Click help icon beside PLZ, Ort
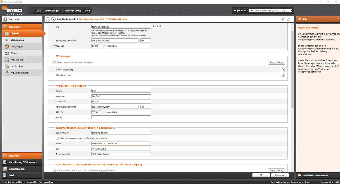 pyautogui.click(x=54, y=46)
